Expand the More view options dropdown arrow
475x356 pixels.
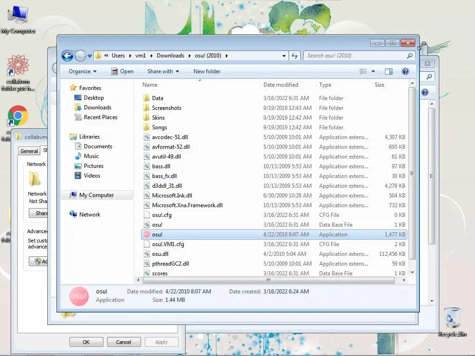coord(373,71)
